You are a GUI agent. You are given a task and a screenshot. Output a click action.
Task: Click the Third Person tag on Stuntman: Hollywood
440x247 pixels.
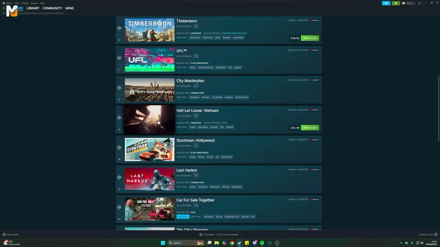click(x=226, y=157)
